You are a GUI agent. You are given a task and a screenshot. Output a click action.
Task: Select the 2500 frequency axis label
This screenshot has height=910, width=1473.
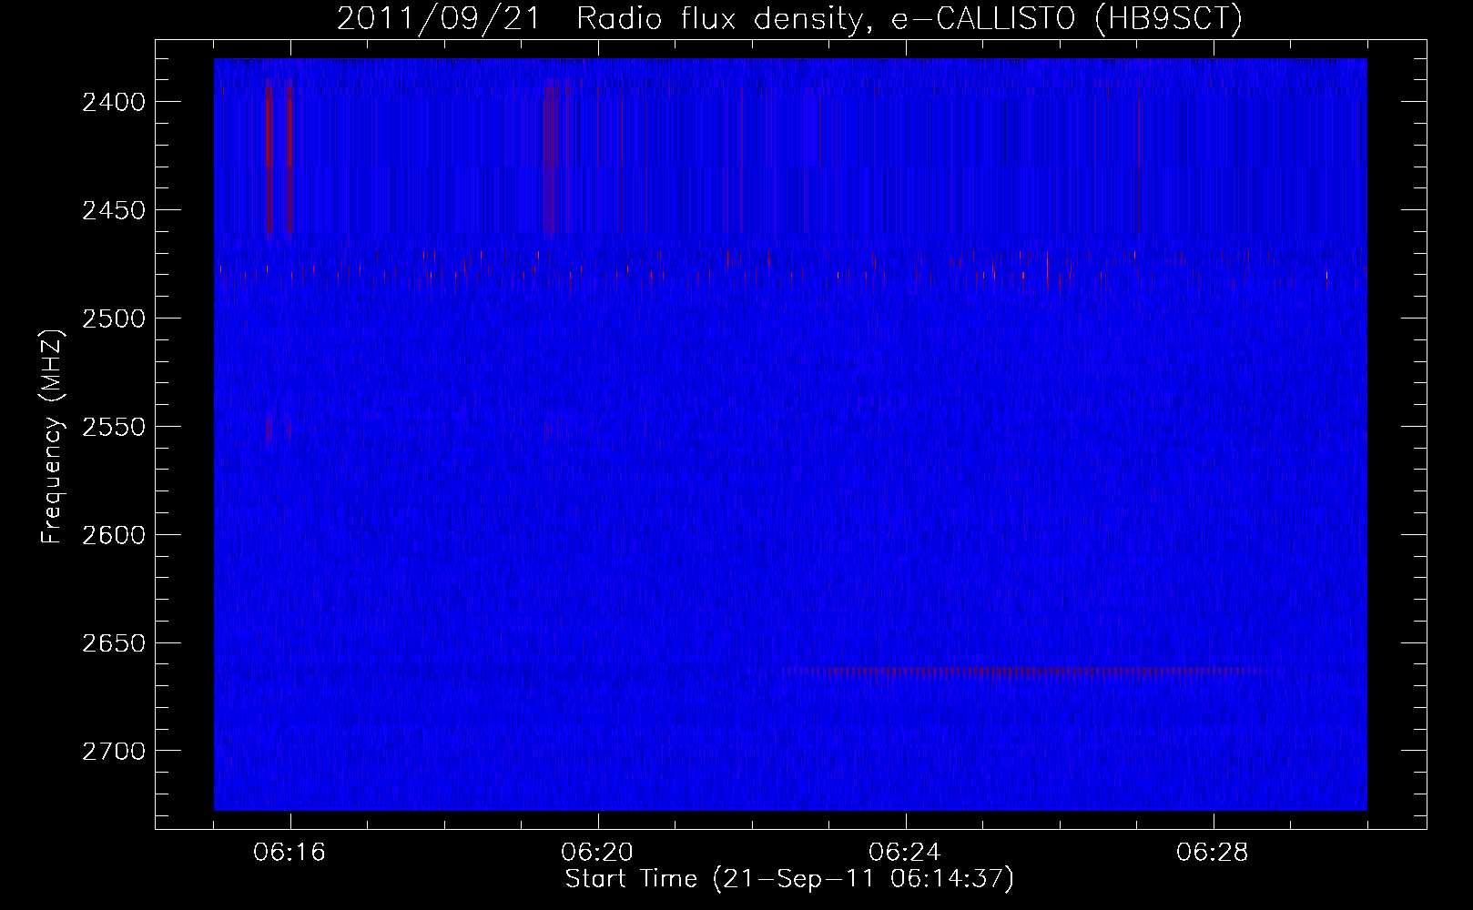[x=114, y=318]
